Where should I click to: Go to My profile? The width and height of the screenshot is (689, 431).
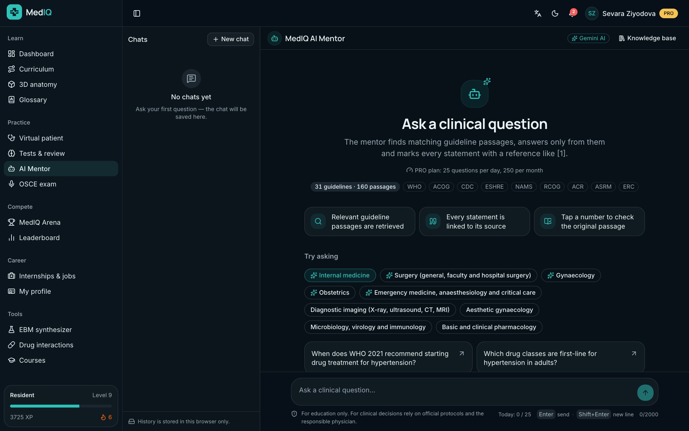tap(61, 291)
